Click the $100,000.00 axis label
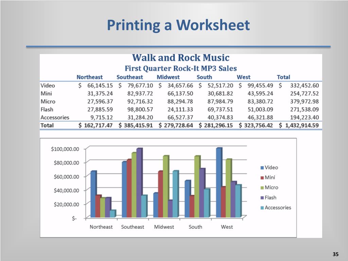 [65, 149]
